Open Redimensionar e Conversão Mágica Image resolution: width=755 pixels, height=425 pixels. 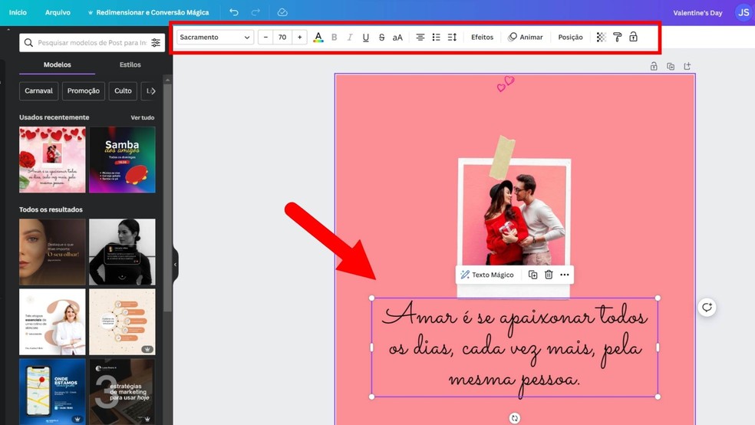click(x=148, y=12)
